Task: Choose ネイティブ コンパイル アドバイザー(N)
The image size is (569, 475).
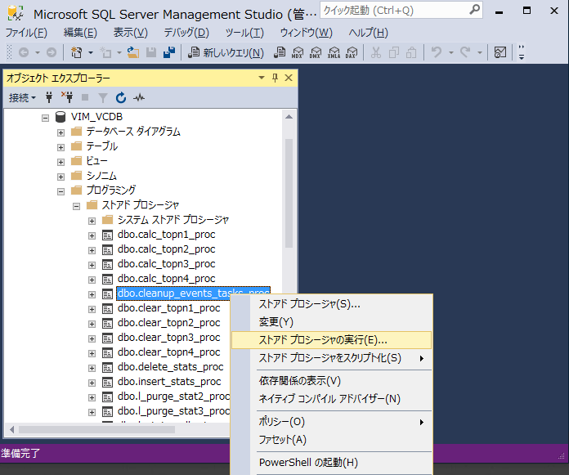Action: 332,399
